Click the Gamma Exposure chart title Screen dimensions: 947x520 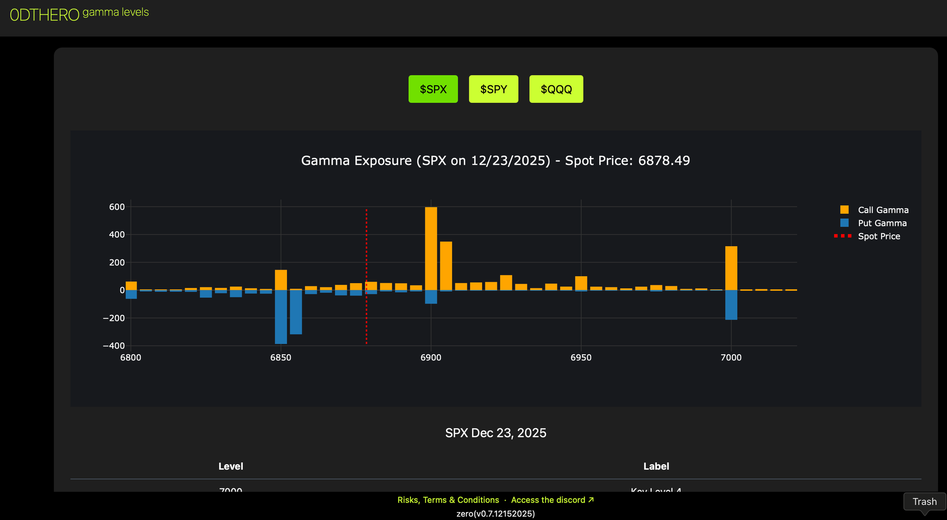point(495,161)
